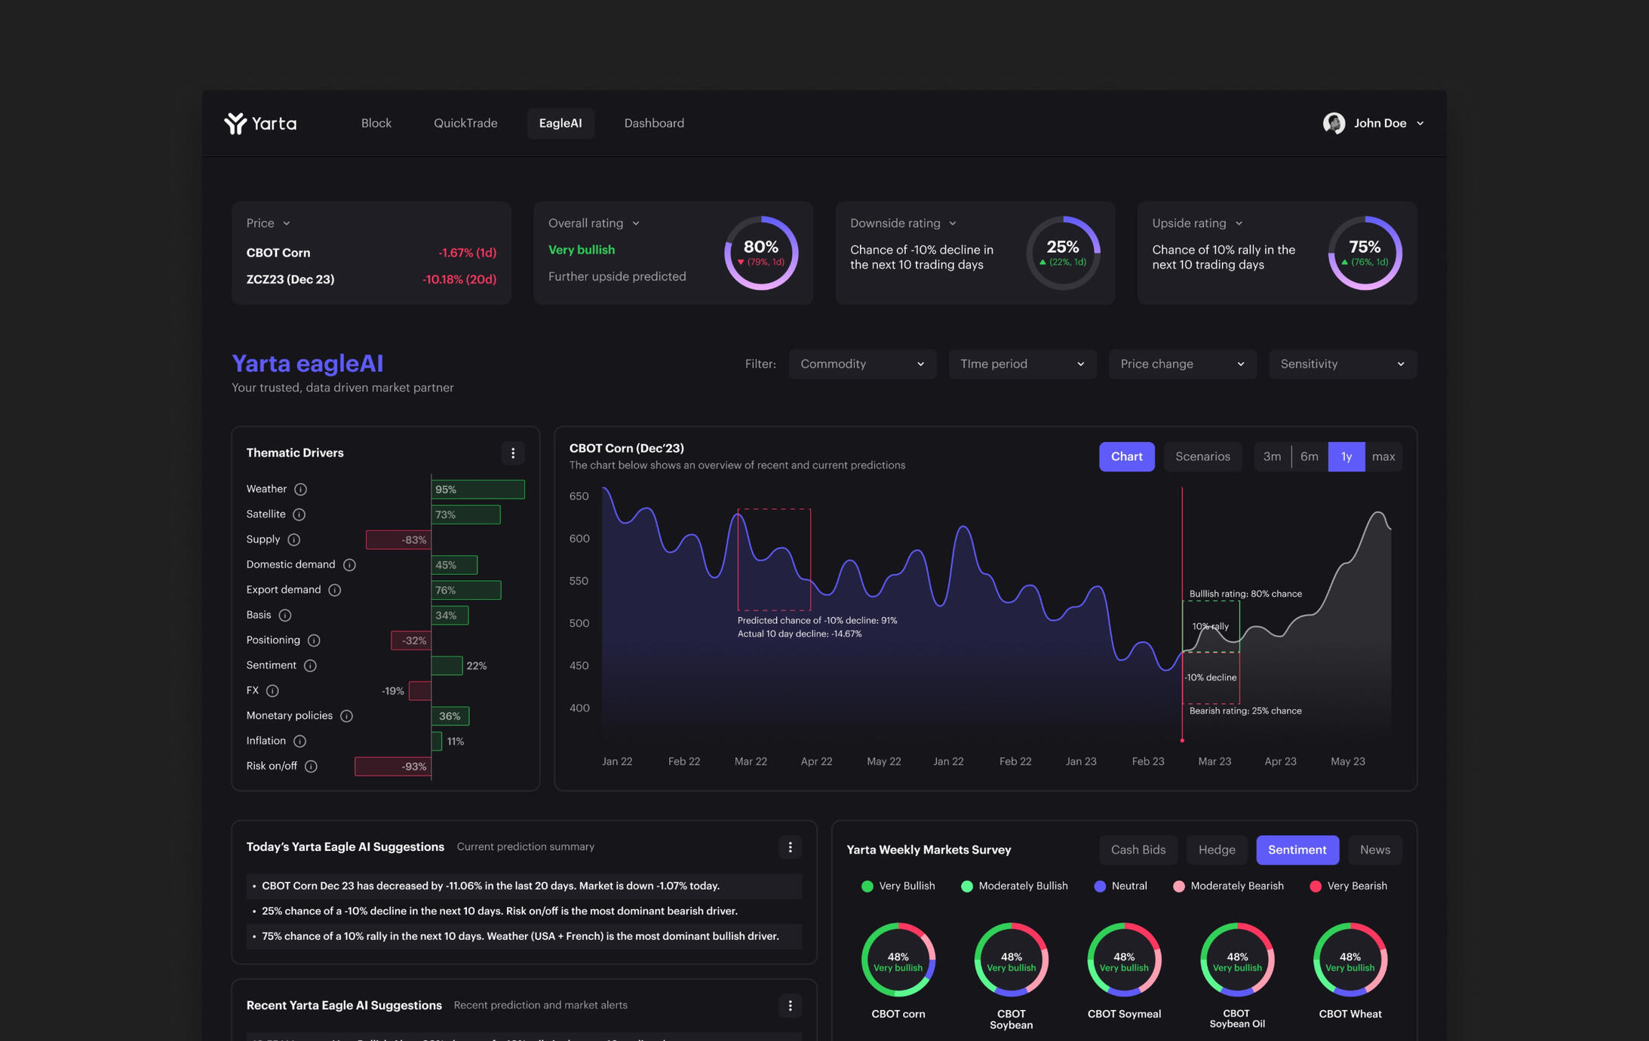Select the 3m time range
Image resolution: width=1649 pixels, height=1041 pixels.
[x=1272, y=457]
